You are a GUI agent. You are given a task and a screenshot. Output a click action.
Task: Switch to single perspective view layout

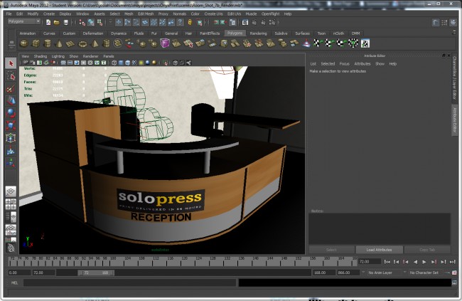tap(11, 191)
